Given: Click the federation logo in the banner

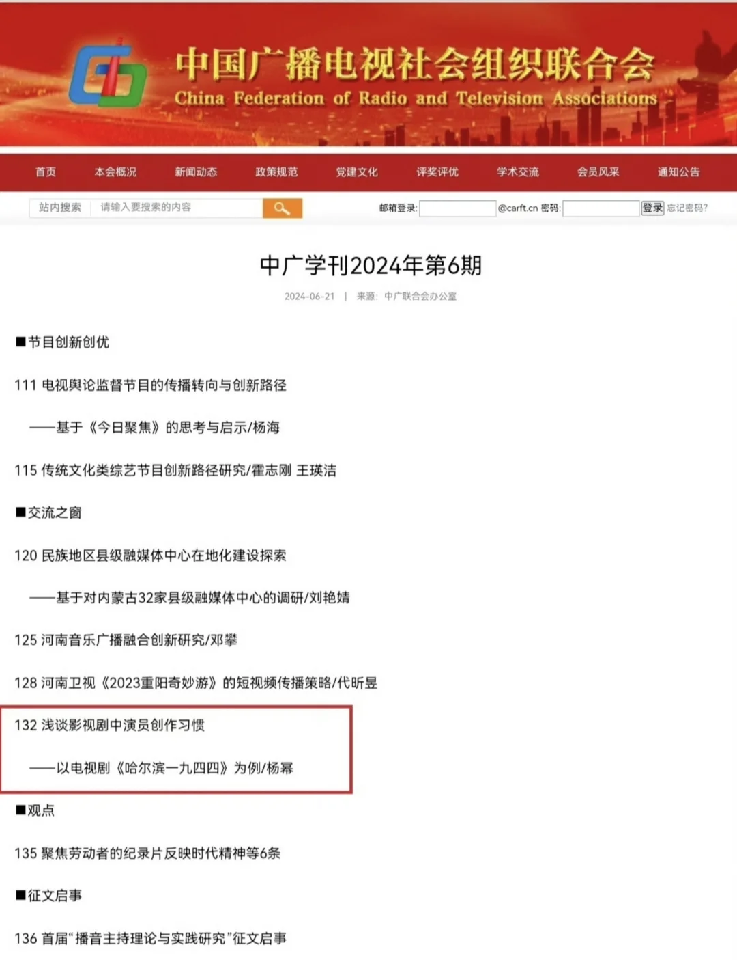Looking at the screenshot, I should coord(108,75).
